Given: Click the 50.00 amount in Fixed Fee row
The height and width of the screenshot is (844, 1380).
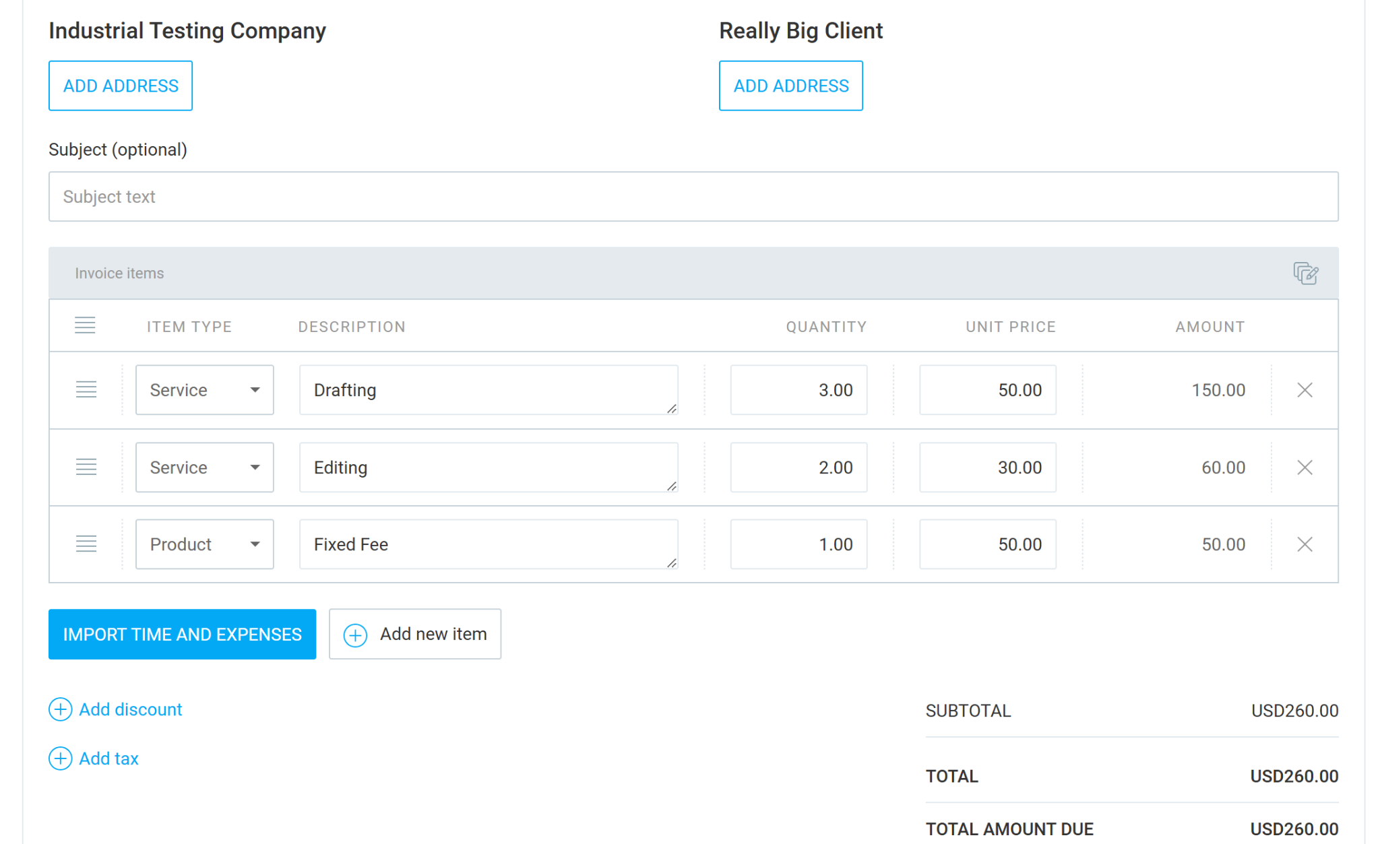Looking at the screenshot, I should click(x=1223, y=544).
